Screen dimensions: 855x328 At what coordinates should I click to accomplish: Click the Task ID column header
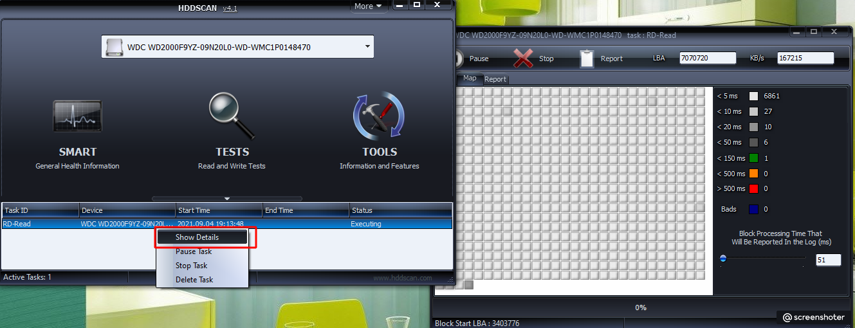click(40, 210)
